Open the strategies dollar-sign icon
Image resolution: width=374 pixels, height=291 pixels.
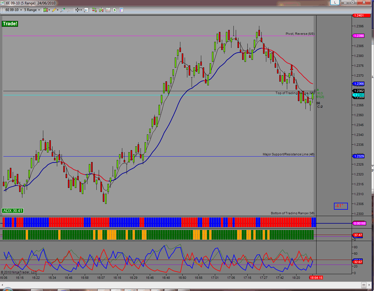(x=115, y=10)
